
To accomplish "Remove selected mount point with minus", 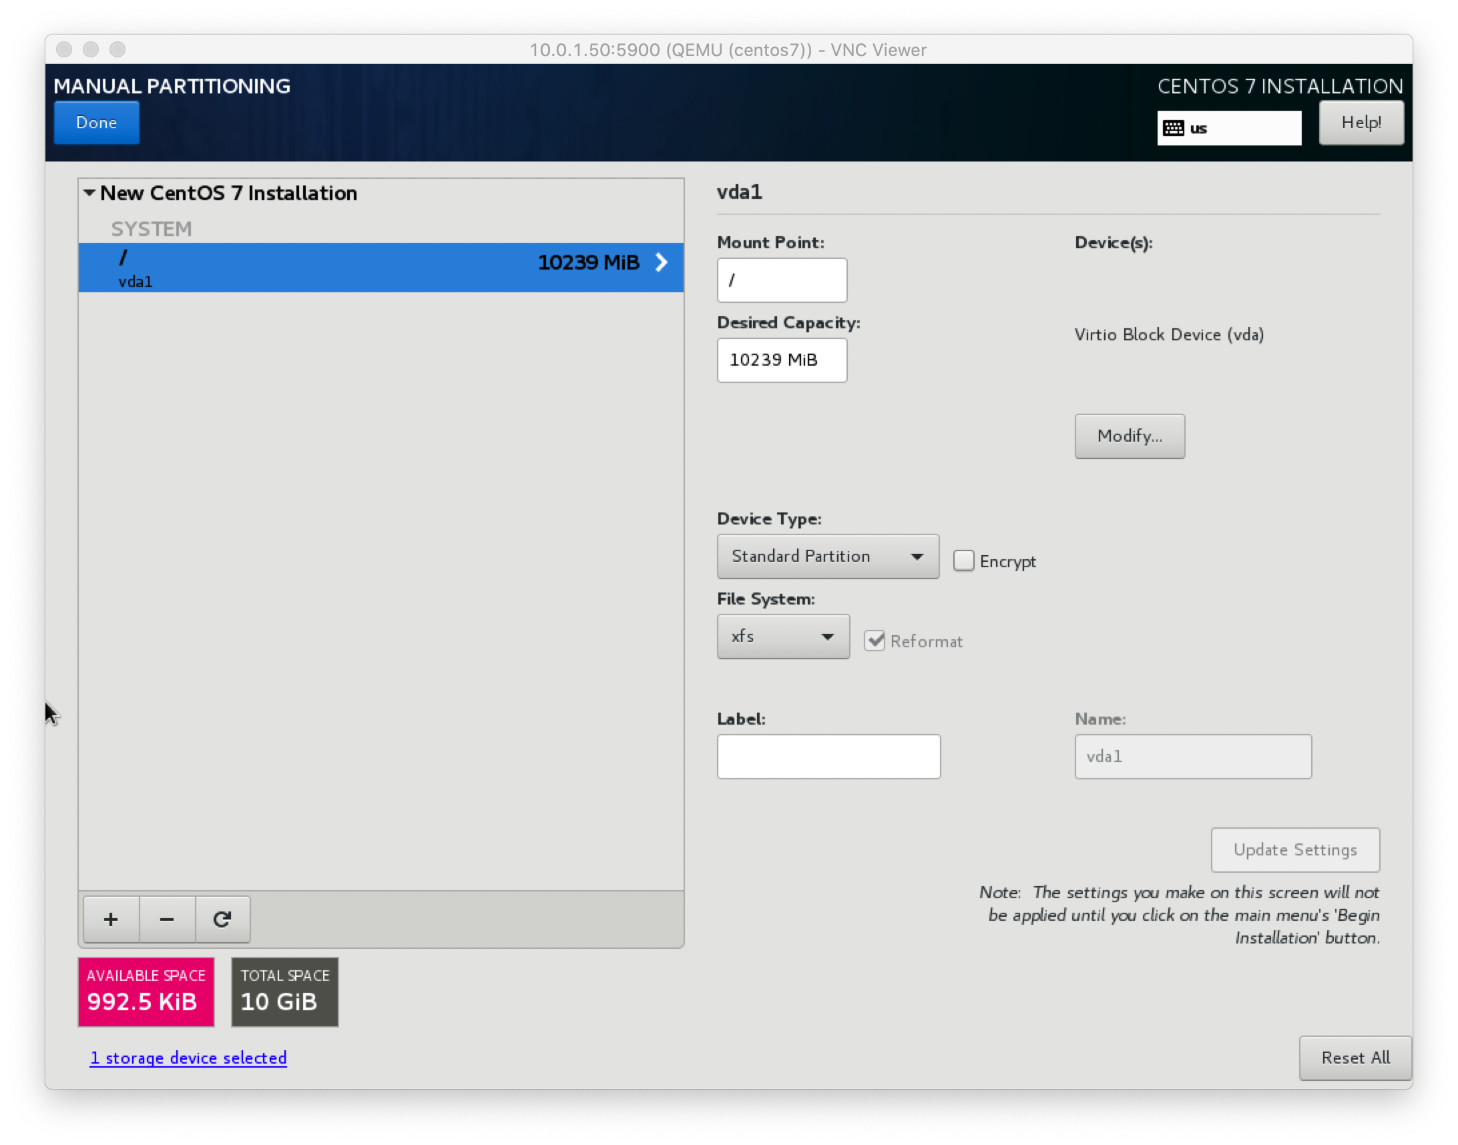I will (167, 918).
